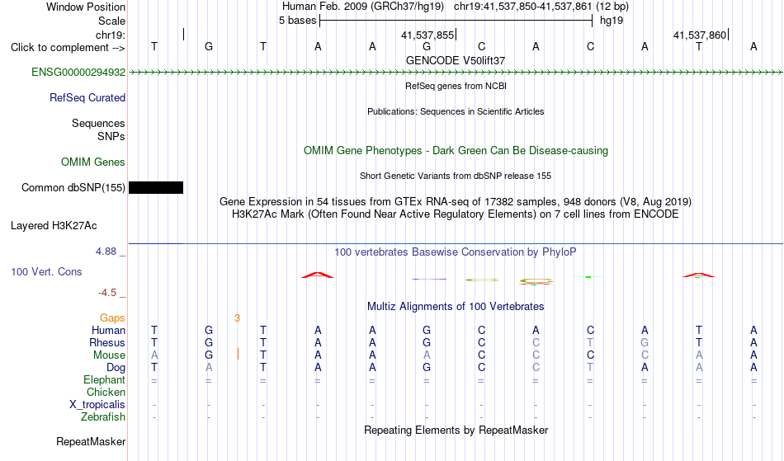784x461 pixels.
Task: Select the Elephant alignment row label
Action: [104, 380]
